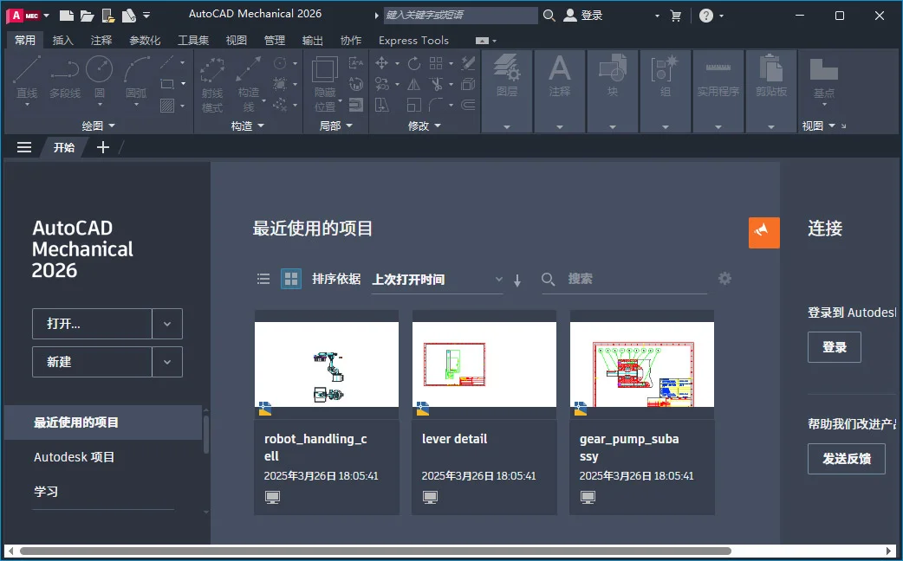Image resolution: width=903 pixels, height=561 pixels.
Task: Open the Annotation (注释) panel
Action: (559, 91)
